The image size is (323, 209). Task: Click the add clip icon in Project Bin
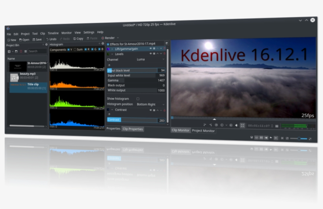(x=9, y=51)
